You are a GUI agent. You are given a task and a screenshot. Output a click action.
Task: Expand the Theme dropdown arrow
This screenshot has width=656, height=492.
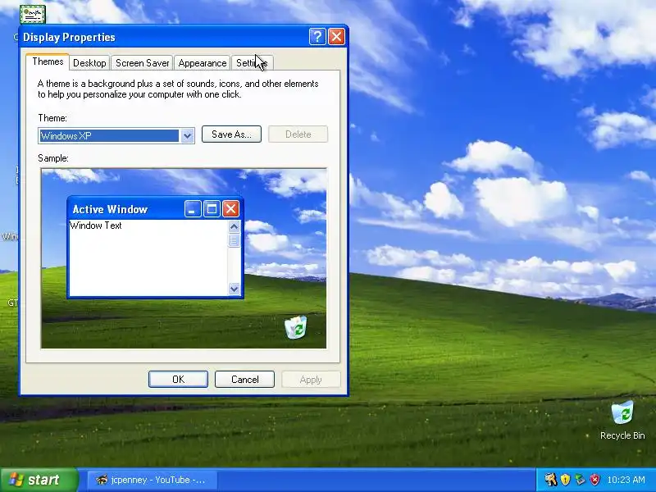[x=187, y=135]
